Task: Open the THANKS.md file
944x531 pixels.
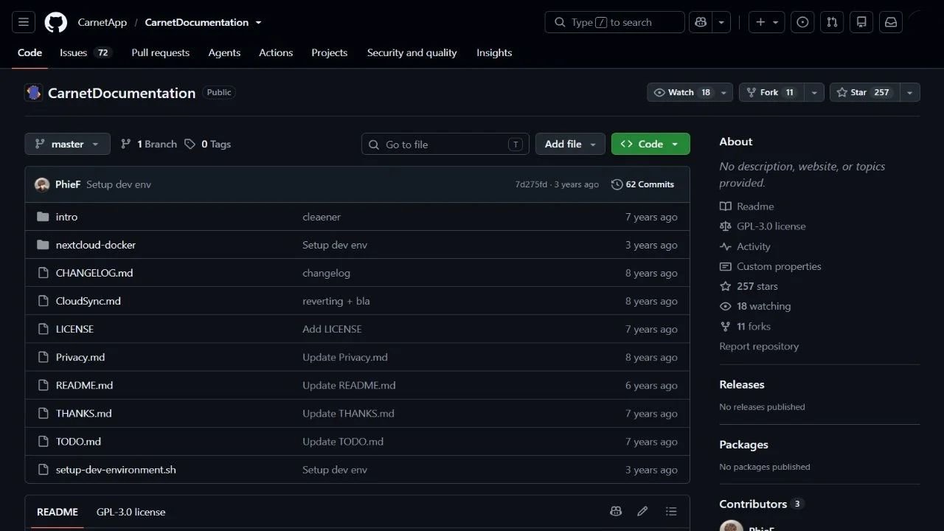Action: click(83, 413)
